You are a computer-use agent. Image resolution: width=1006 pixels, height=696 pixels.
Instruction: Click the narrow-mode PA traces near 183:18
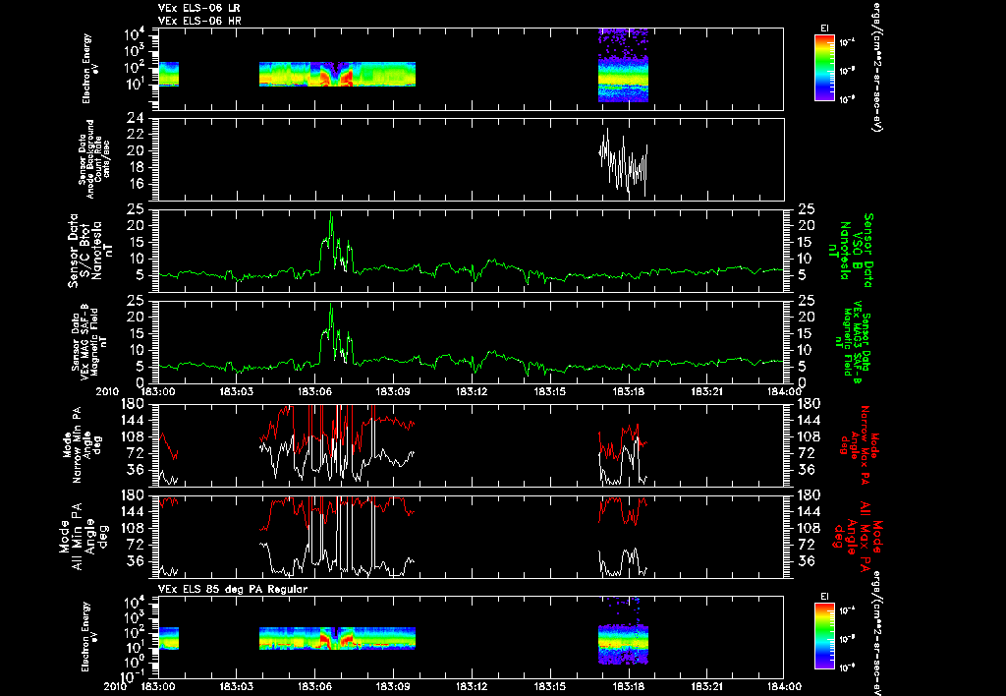[x=623, y=452]
